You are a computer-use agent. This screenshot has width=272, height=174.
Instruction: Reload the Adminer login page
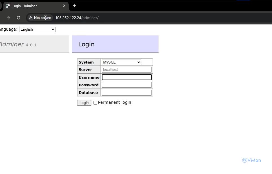click(19, 18)
